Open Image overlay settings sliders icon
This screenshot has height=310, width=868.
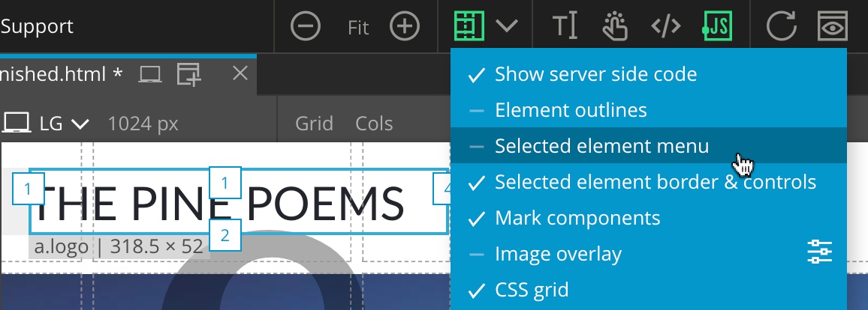(819, 252)
